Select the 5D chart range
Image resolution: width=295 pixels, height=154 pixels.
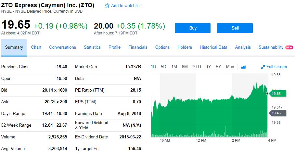[163, 67]
